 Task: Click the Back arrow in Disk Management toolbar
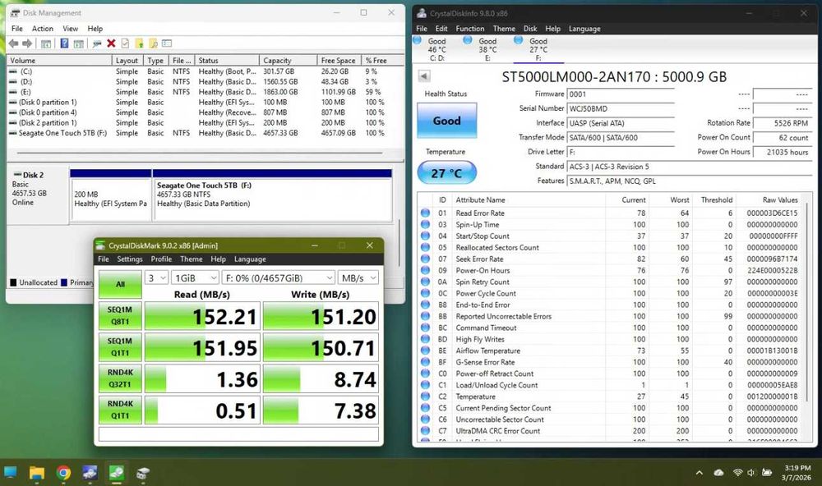(14, 44)
